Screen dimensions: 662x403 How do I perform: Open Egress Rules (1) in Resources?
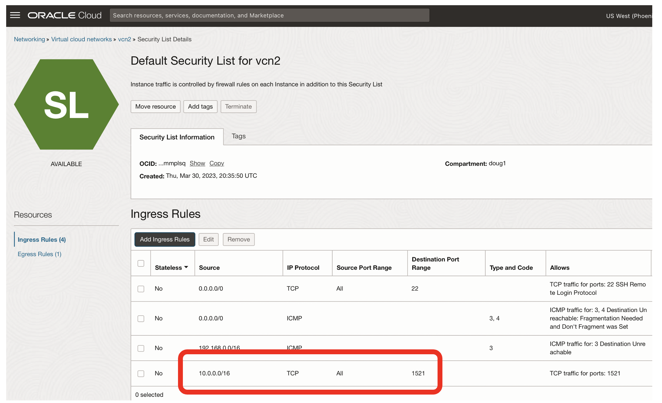pos(39,254)
